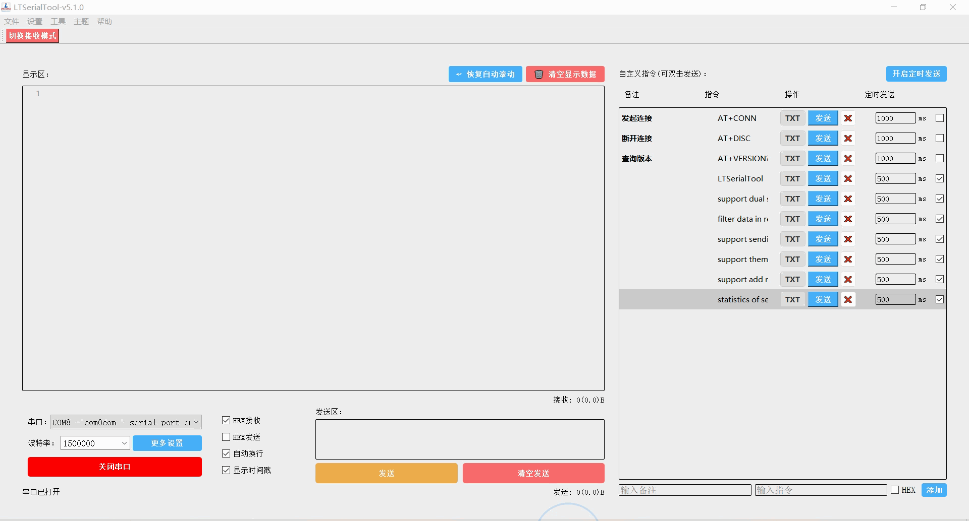Toggle TXT mode for LTSerialTool command
The image size is (969, 521).
[792, 178]
